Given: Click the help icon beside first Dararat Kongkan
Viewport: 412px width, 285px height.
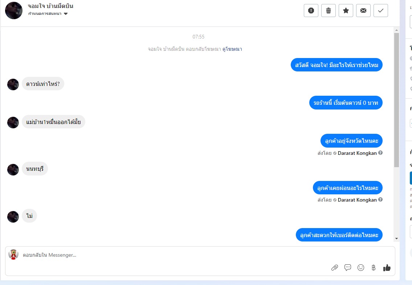Looking at the screenshot, I should coord(380,153).
